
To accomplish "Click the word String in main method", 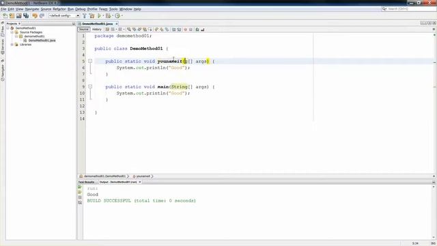I will [179, 87].
